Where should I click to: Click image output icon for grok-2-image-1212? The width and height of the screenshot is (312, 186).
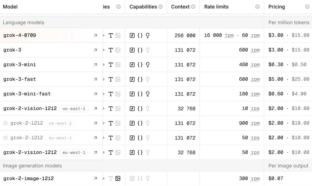[x=118, y=178]
